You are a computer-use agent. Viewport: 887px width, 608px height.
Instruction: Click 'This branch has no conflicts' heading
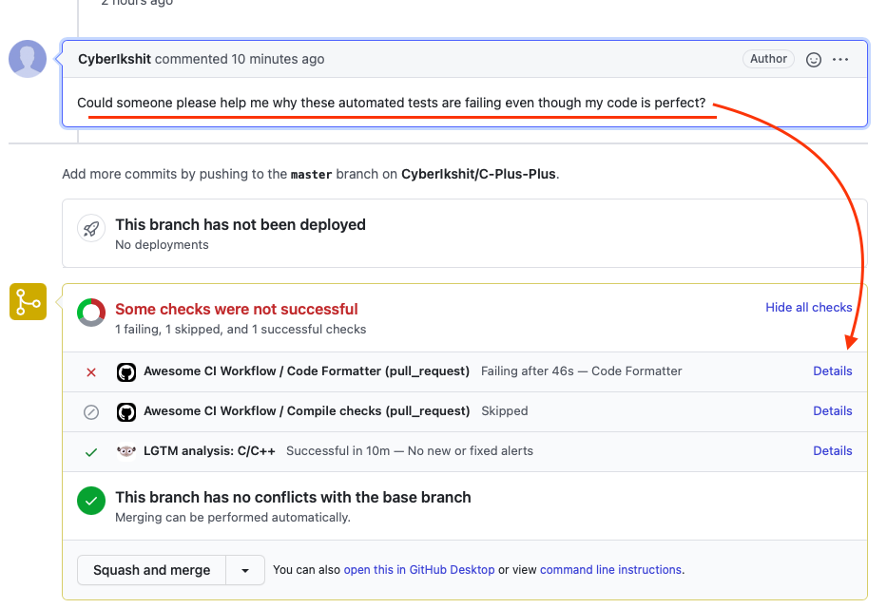point(293,497)
